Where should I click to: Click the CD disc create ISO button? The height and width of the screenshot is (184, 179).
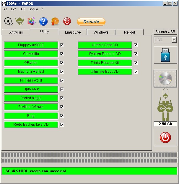[165, 79]
